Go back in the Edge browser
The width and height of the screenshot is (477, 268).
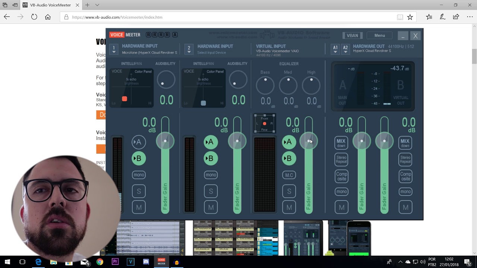(x=7, y=17)
